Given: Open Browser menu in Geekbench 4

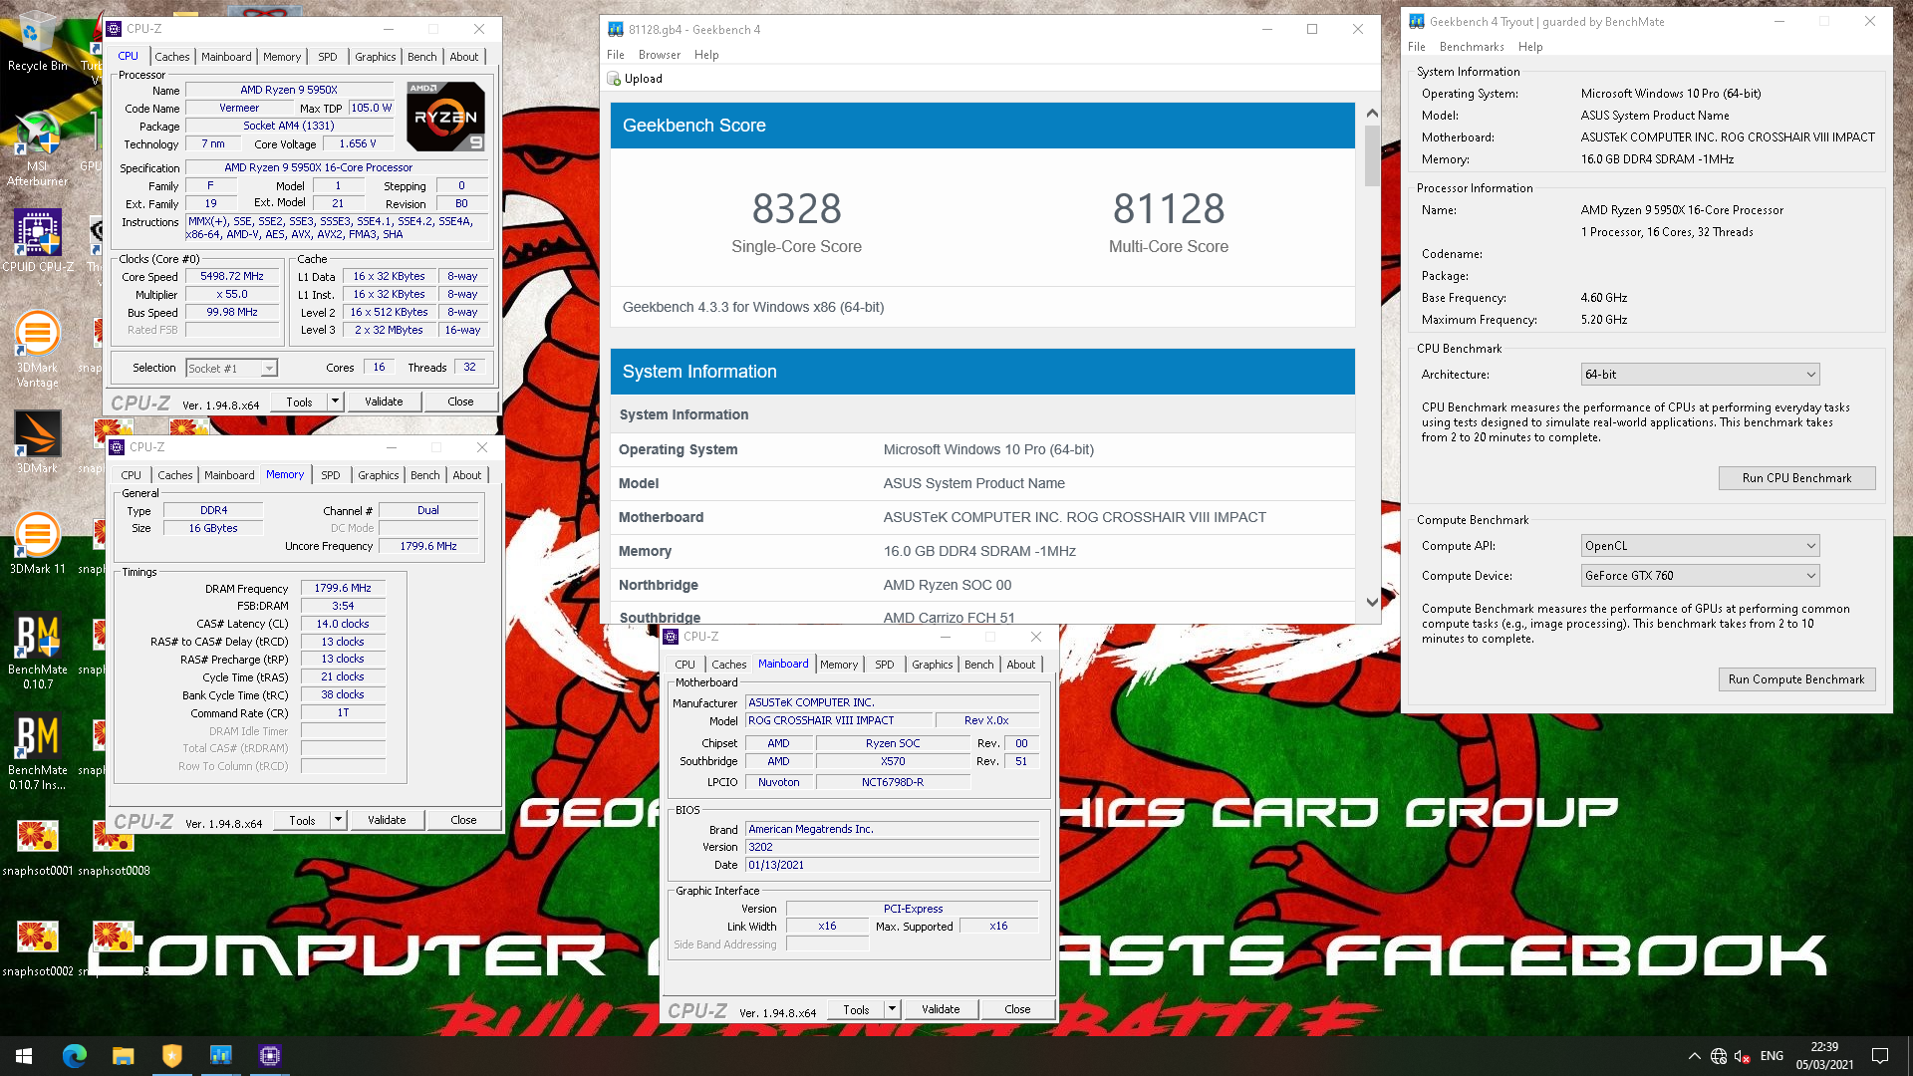Looking at the screenshot, I should [x=659, y=55].
